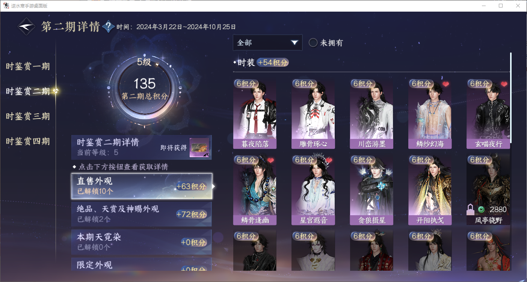
Task: Expand the 本期天霓染 section
Action: (142, 242)
